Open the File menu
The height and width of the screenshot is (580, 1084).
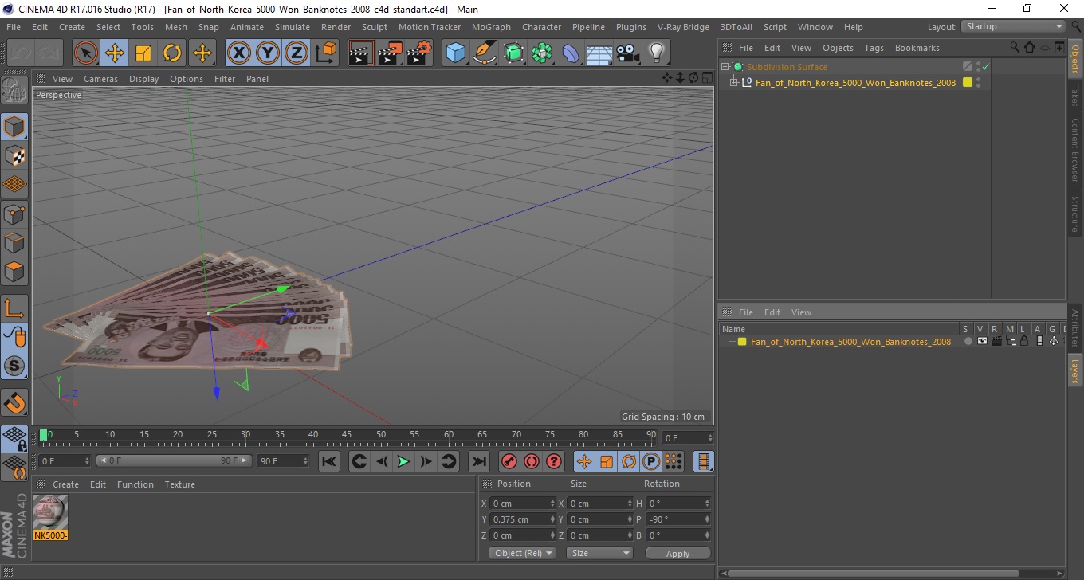click(x=14, y=27)
